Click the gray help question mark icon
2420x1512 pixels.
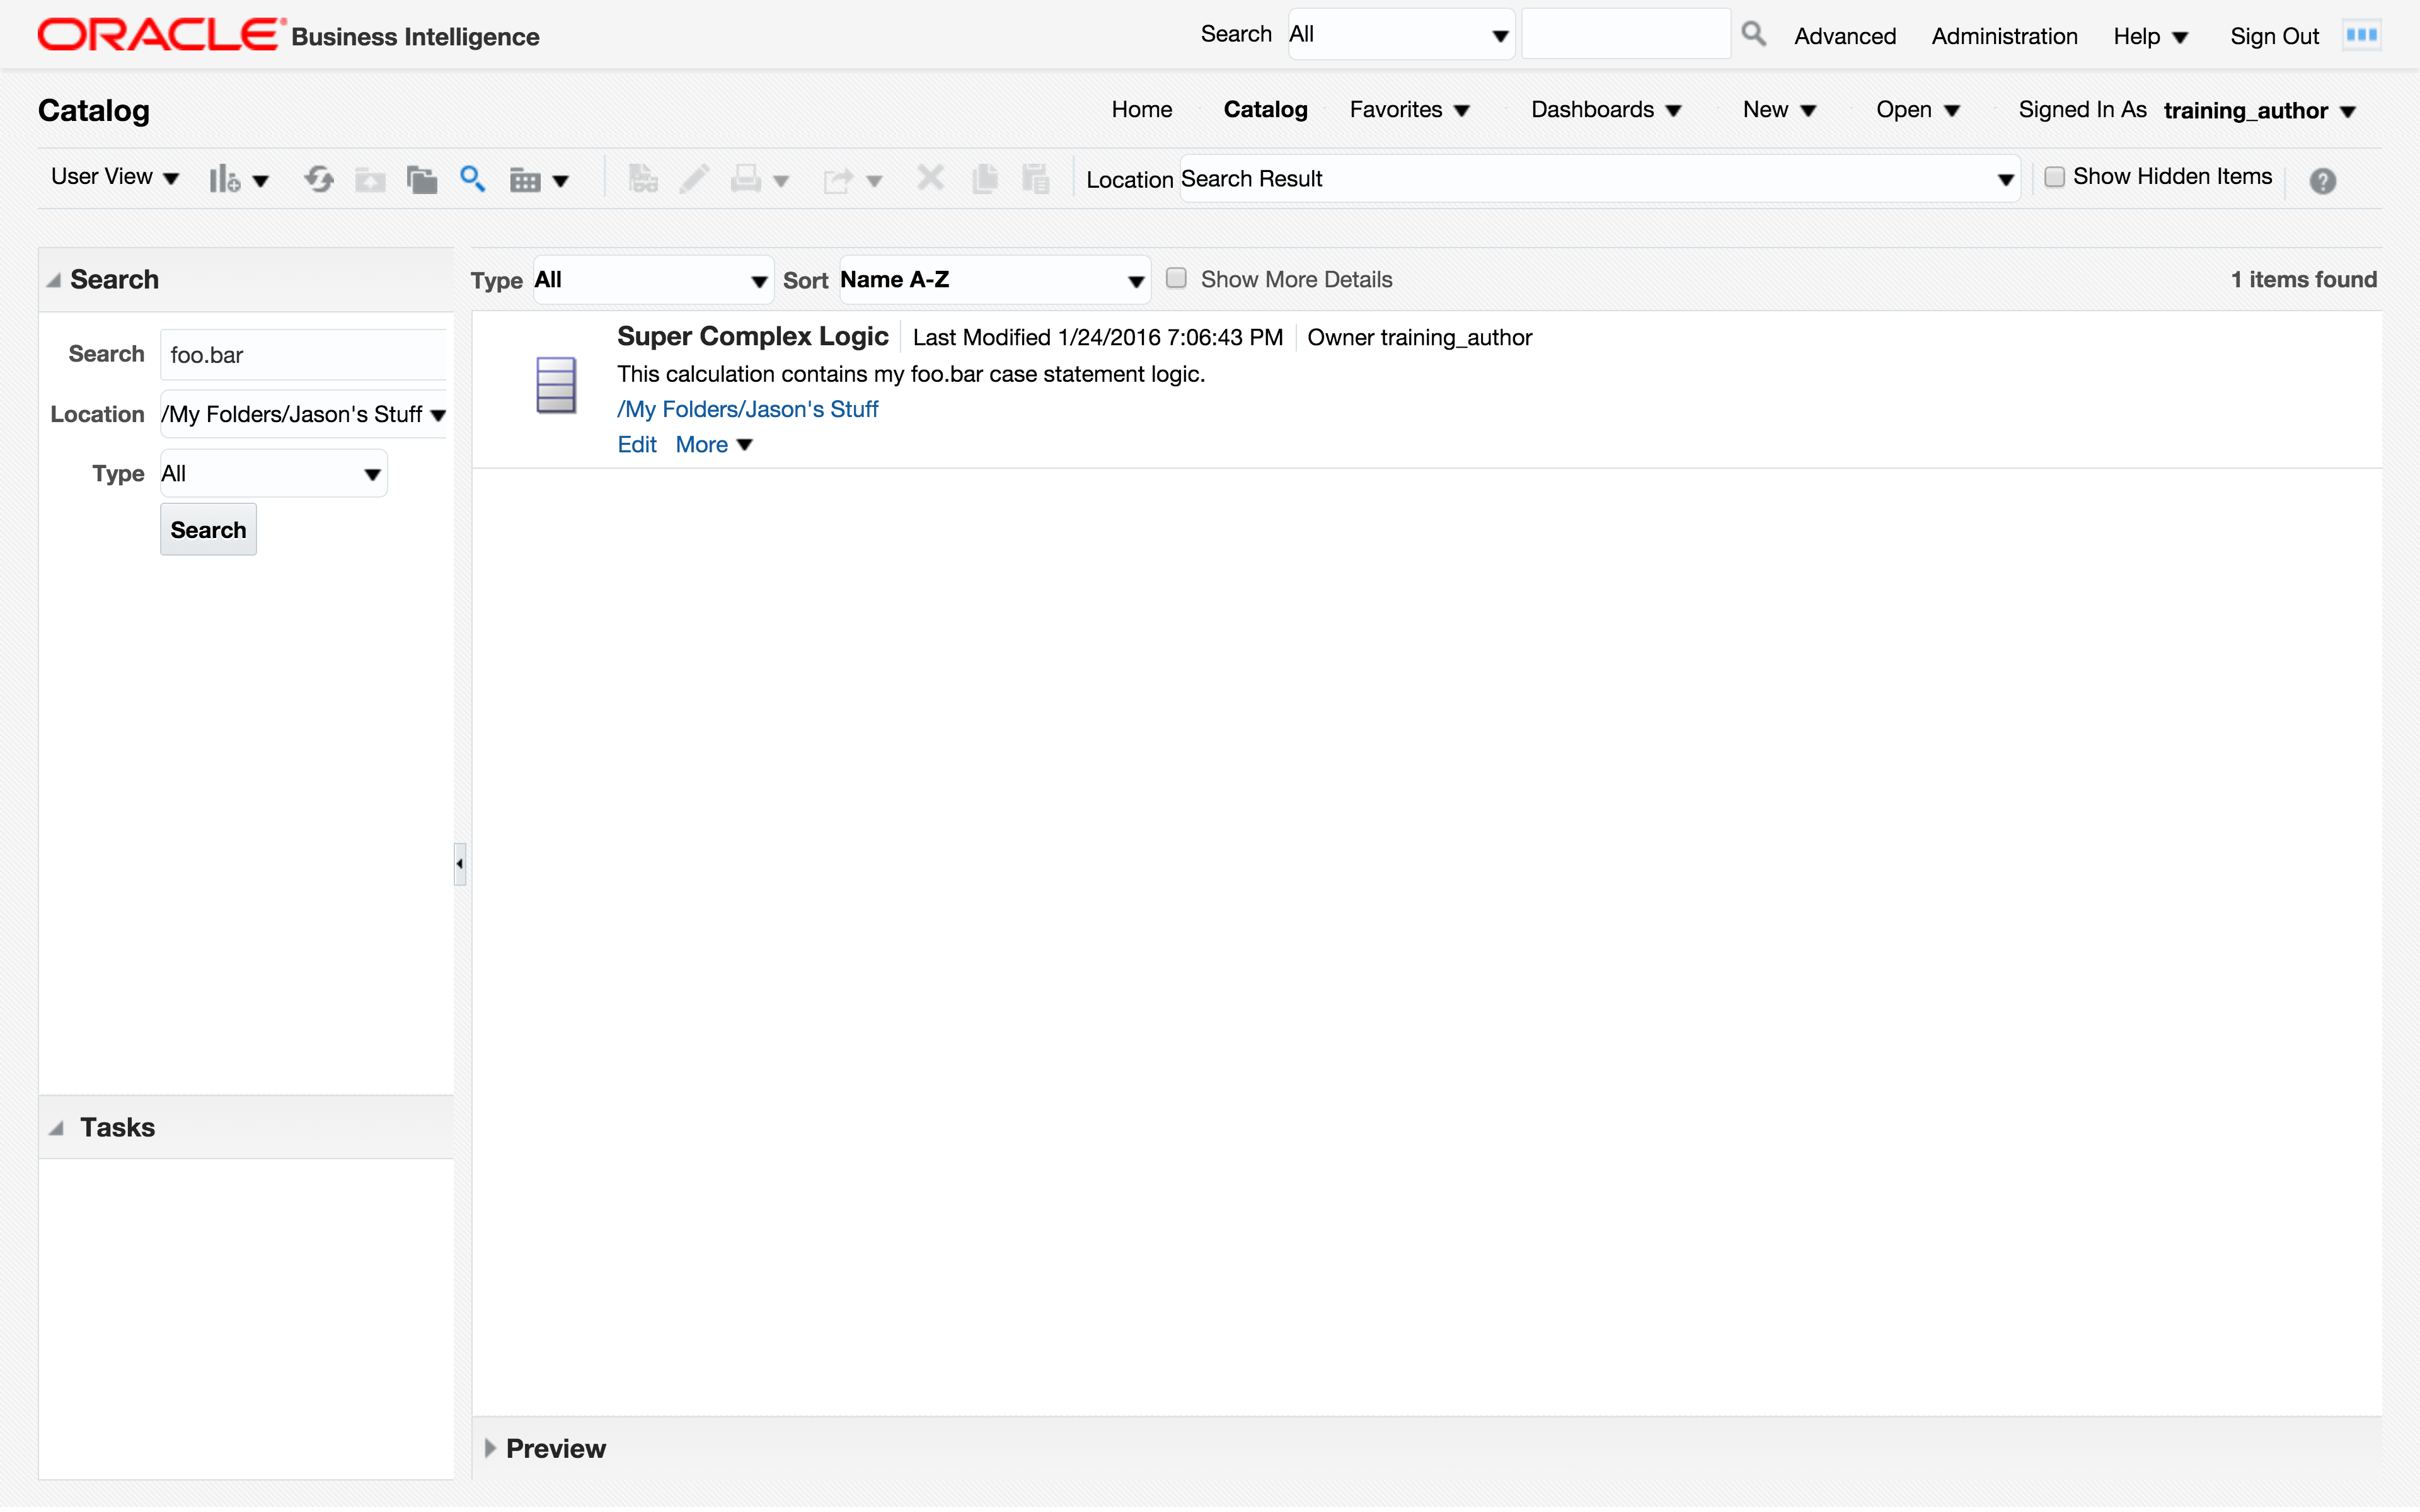pos(2322,181)
